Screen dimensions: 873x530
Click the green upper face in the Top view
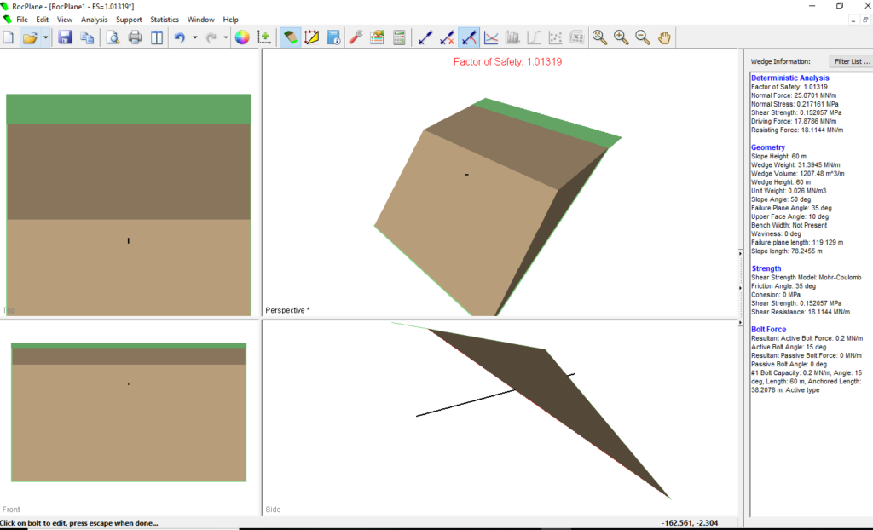[129, 109]
